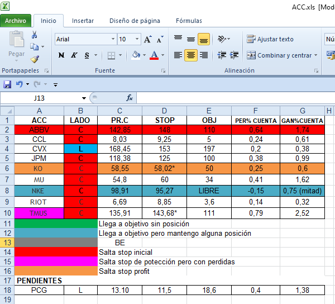This screenshot has height=304, width=335.
Task: Click the Name Box showing J13
Action: coord(39,98)
